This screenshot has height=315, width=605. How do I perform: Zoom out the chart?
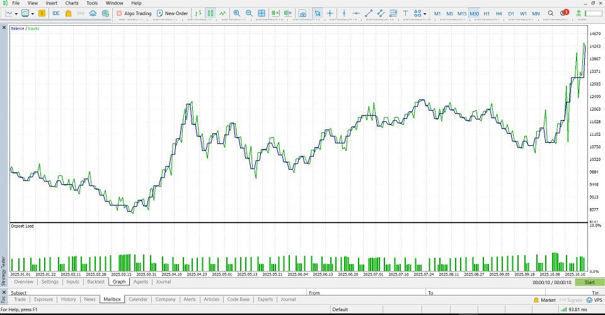tap(250, 13)
